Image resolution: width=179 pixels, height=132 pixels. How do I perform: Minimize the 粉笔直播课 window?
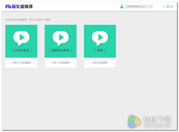164,7
